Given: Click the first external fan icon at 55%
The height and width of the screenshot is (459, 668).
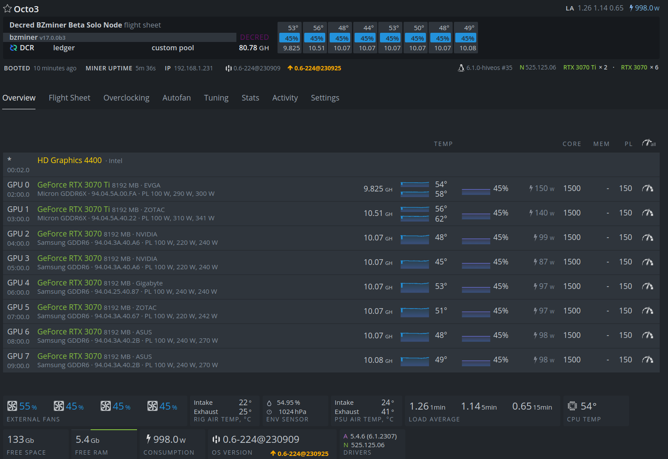Looking at the screenshot, I should [x=12, y=406].
